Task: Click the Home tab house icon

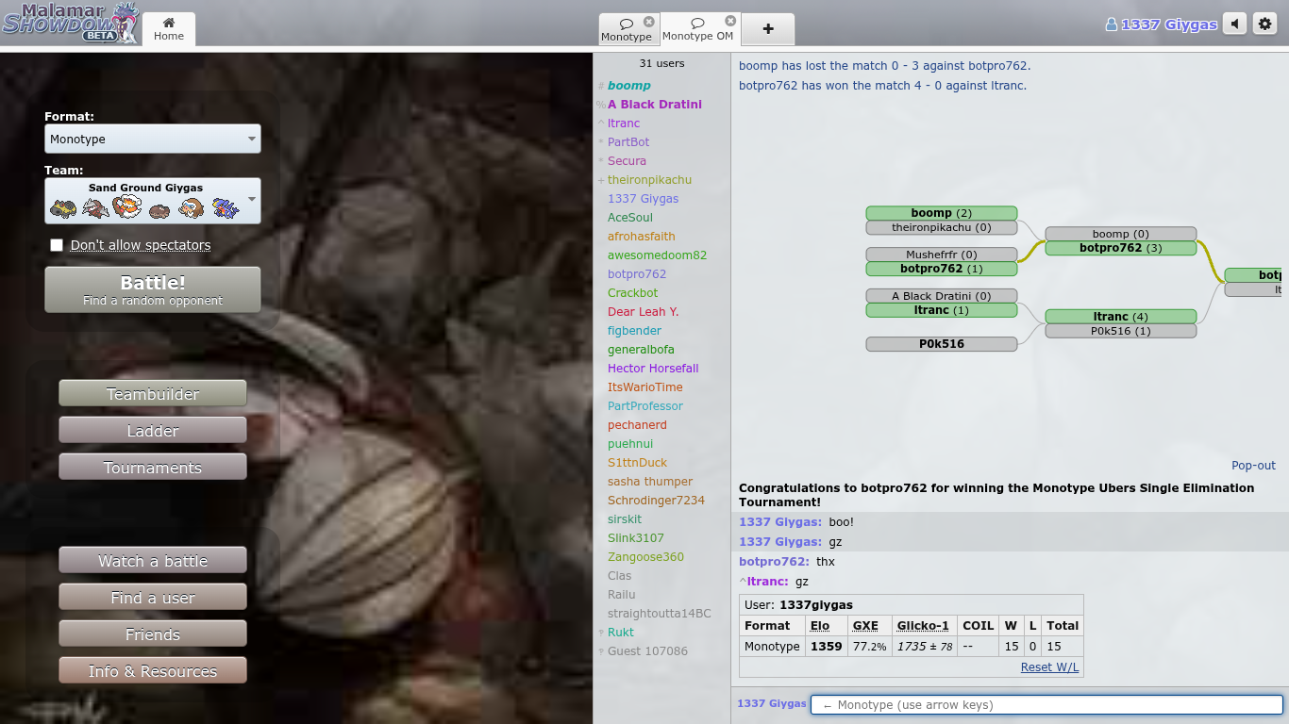Action: pos(169,23)
